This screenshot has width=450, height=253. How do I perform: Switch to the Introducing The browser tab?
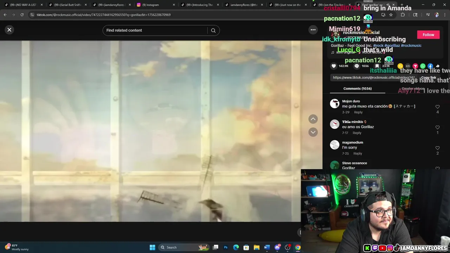tap(199, 5)
